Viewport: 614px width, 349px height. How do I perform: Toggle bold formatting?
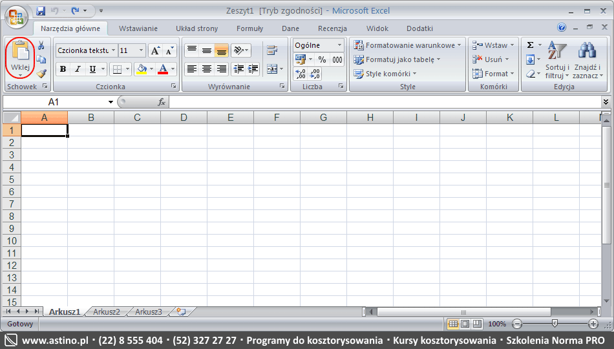click(x=63, y=69)
